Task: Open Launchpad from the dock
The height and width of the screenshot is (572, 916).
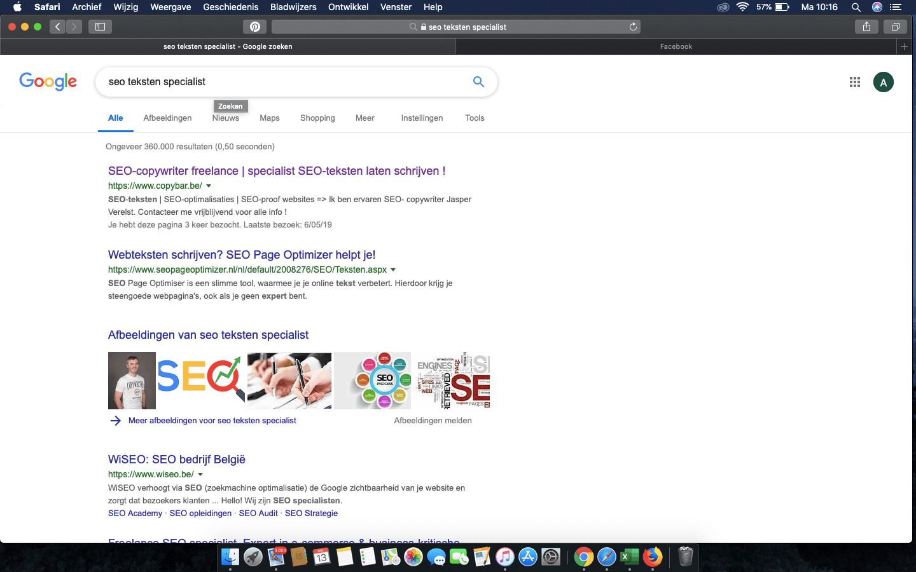Action: pos(253,557)
